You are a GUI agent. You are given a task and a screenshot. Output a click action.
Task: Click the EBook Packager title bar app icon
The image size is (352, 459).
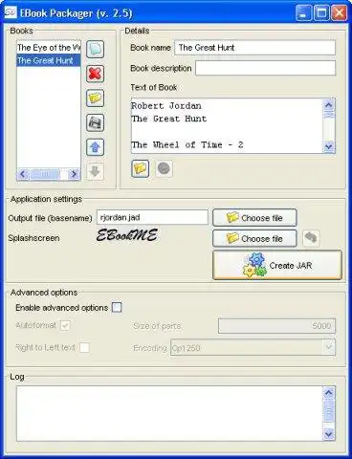point(11,12)
